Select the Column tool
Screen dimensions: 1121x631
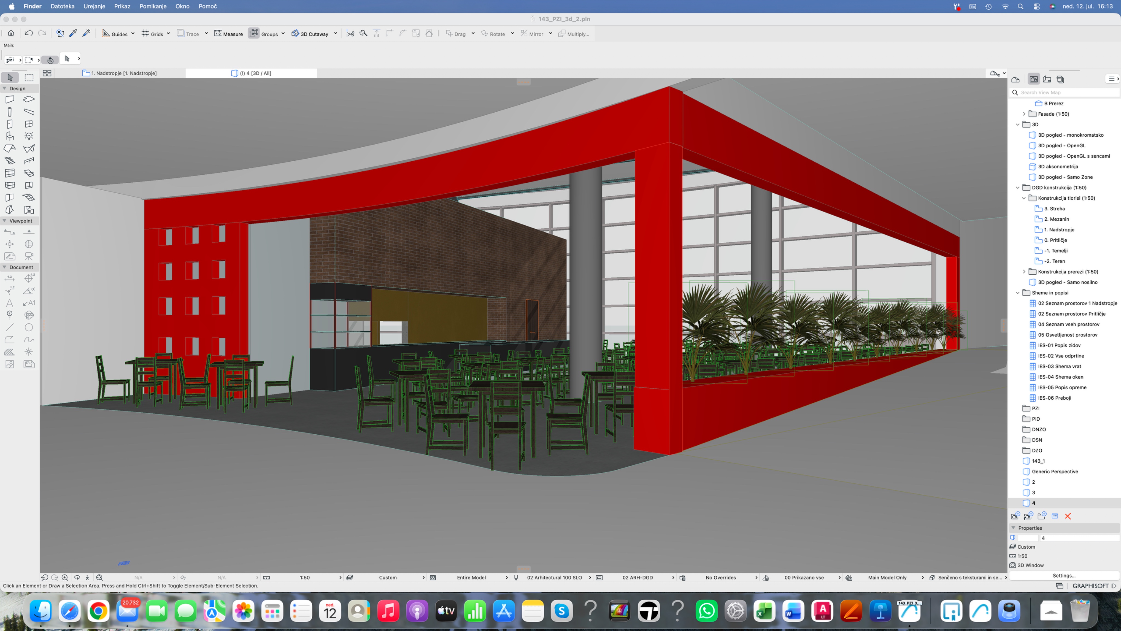click(10, 112)
